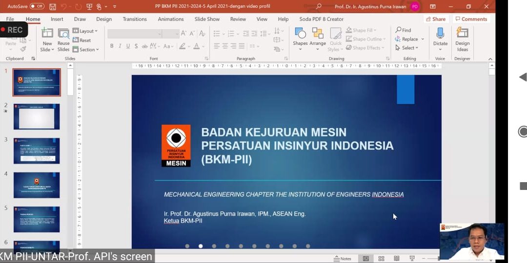This screenshot has height=263, width=527.
Task: Select Normal view button in status bar
Action: [x=365, y=258]
